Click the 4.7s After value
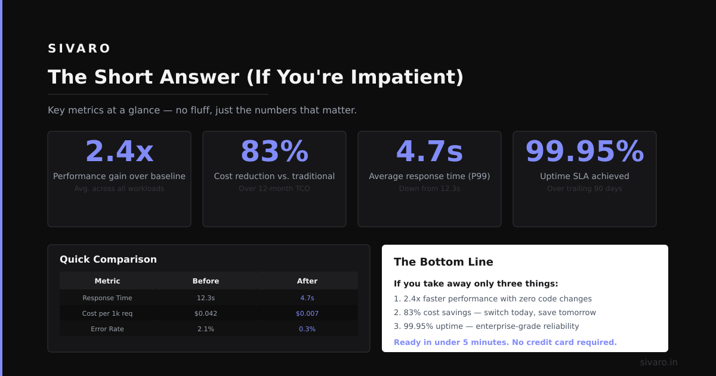 pyautogui.click(x=307, y=298)
